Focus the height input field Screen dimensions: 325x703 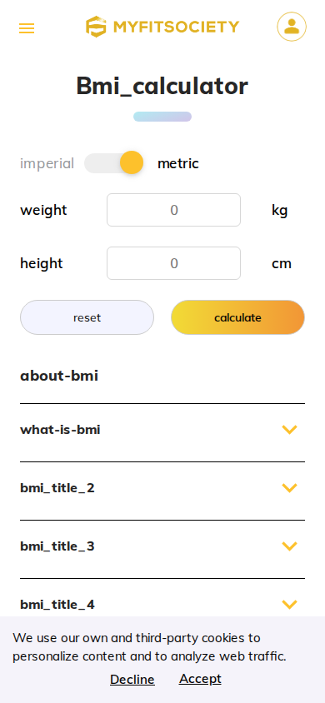pyautogui.click(x=174, y=263)
